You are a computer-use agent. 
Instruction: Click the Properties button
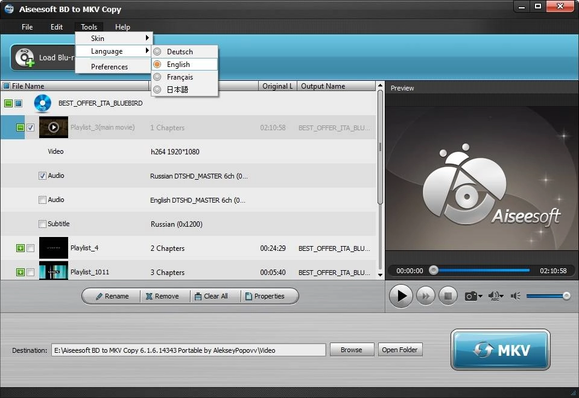point(269,297)
